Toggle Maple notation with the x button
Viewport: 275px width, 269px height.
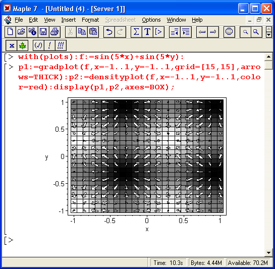[12, 45]
